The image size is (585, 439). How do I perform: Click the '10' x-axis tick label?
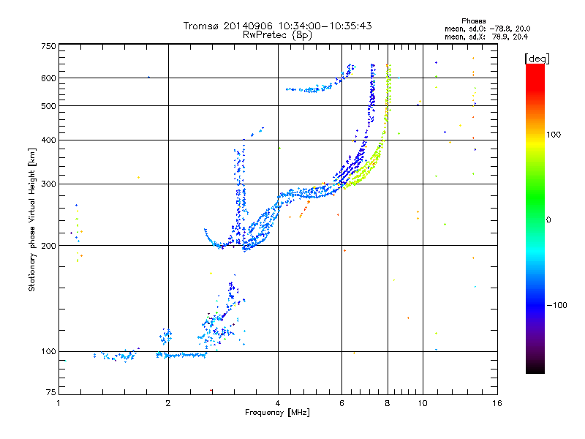pos(423,403)
